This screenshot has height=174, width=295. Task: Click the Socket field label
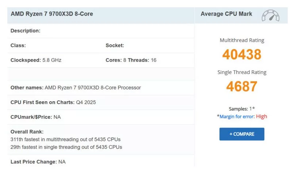click(x=115, y=46)
